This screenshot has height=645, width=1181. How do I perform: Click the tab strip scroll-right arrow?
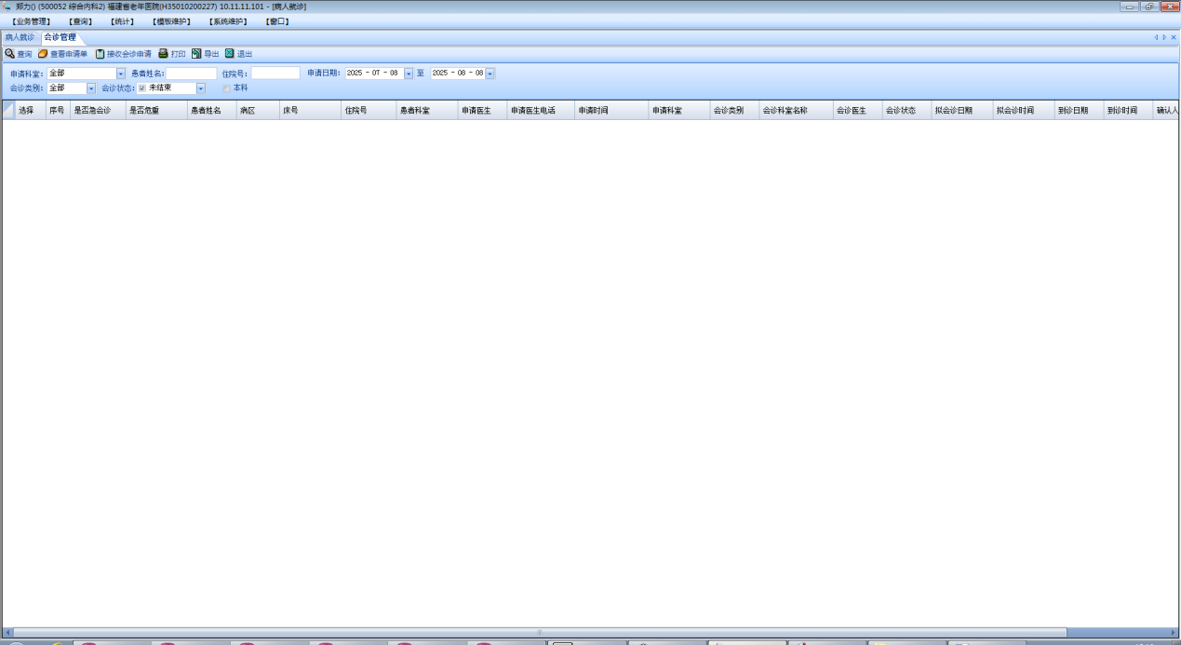click(x=1164, y=37)
